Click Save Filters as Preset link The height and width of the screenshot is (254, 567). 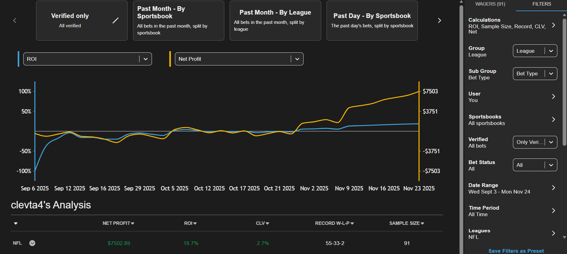point(516,251)
